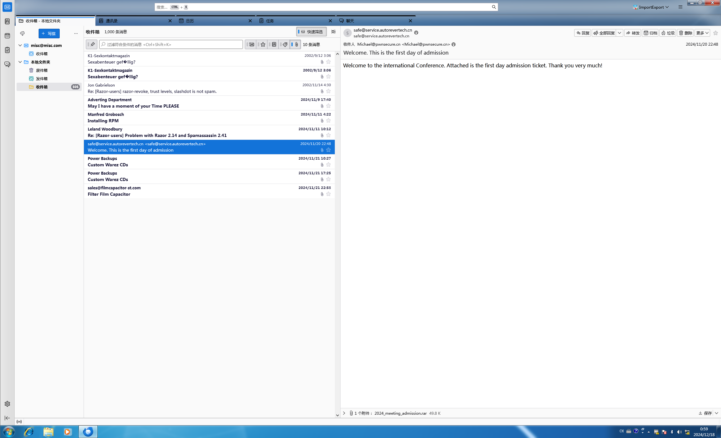The height and width of the screenshot is (438, 721).
Task: Open Internet Explorer from the taskbar
Action: [29, 432]
